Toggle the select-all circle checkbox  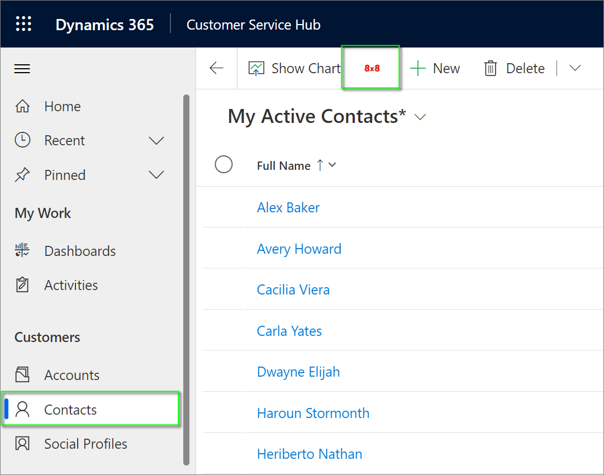tap(223, 165)
